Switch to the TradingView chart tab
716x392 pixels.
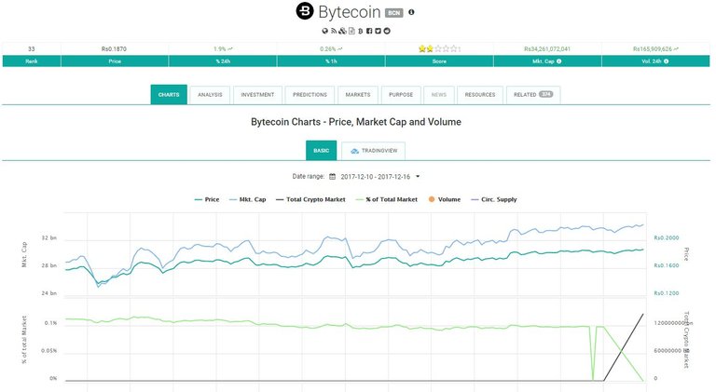[x=373, y=151]
